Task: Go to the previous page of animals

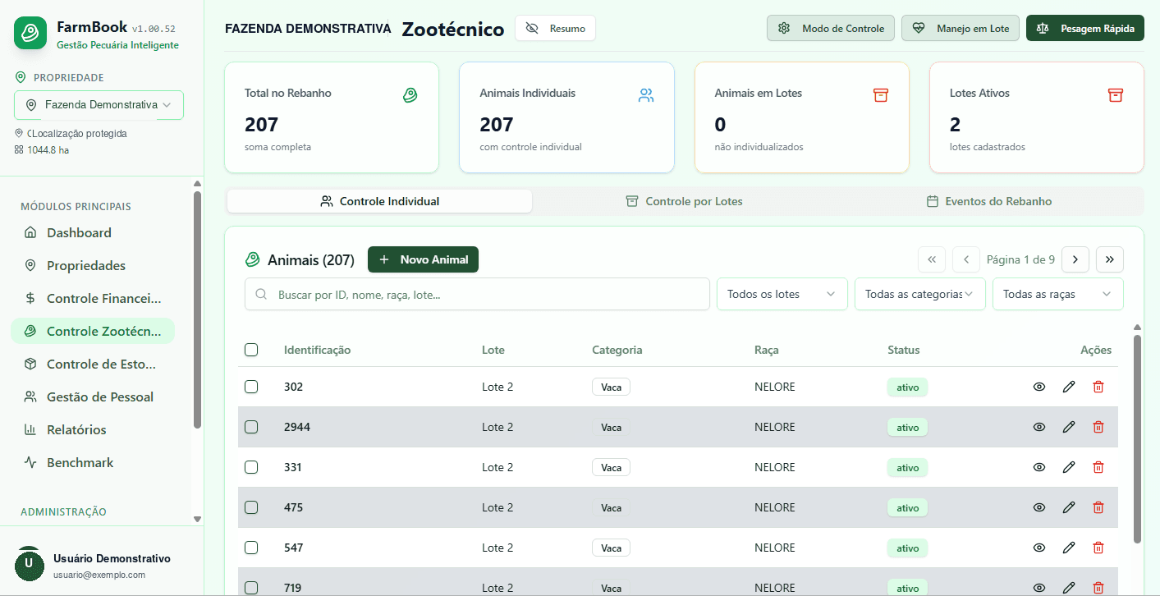Action: pyautogui.click(x=966, y=259)
